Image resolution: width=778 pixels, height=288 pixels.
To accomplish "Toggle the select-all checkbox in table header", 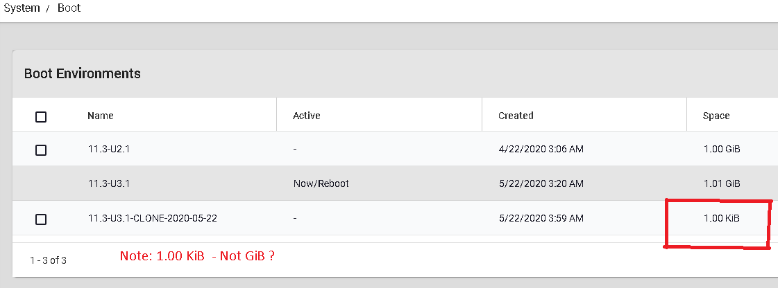I will point(41,116).
